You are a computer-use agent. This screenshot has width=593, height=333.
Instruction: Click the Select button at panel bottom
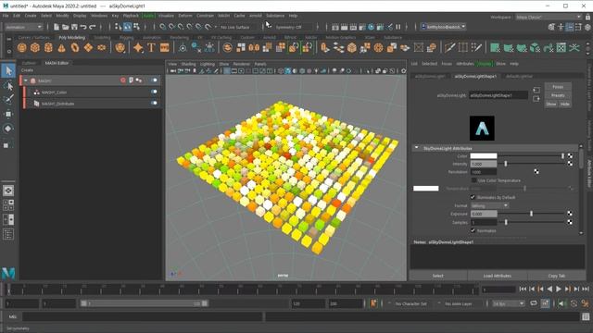pos(438,276)
